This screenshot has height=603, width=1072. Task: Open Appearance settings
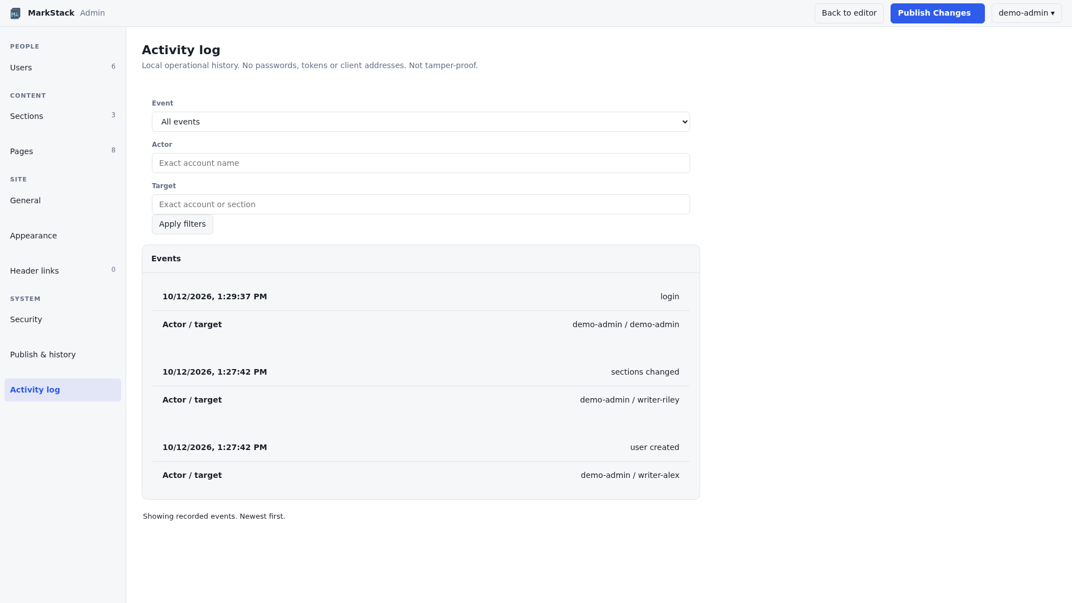pyautogui.click(x=63, y=236)
